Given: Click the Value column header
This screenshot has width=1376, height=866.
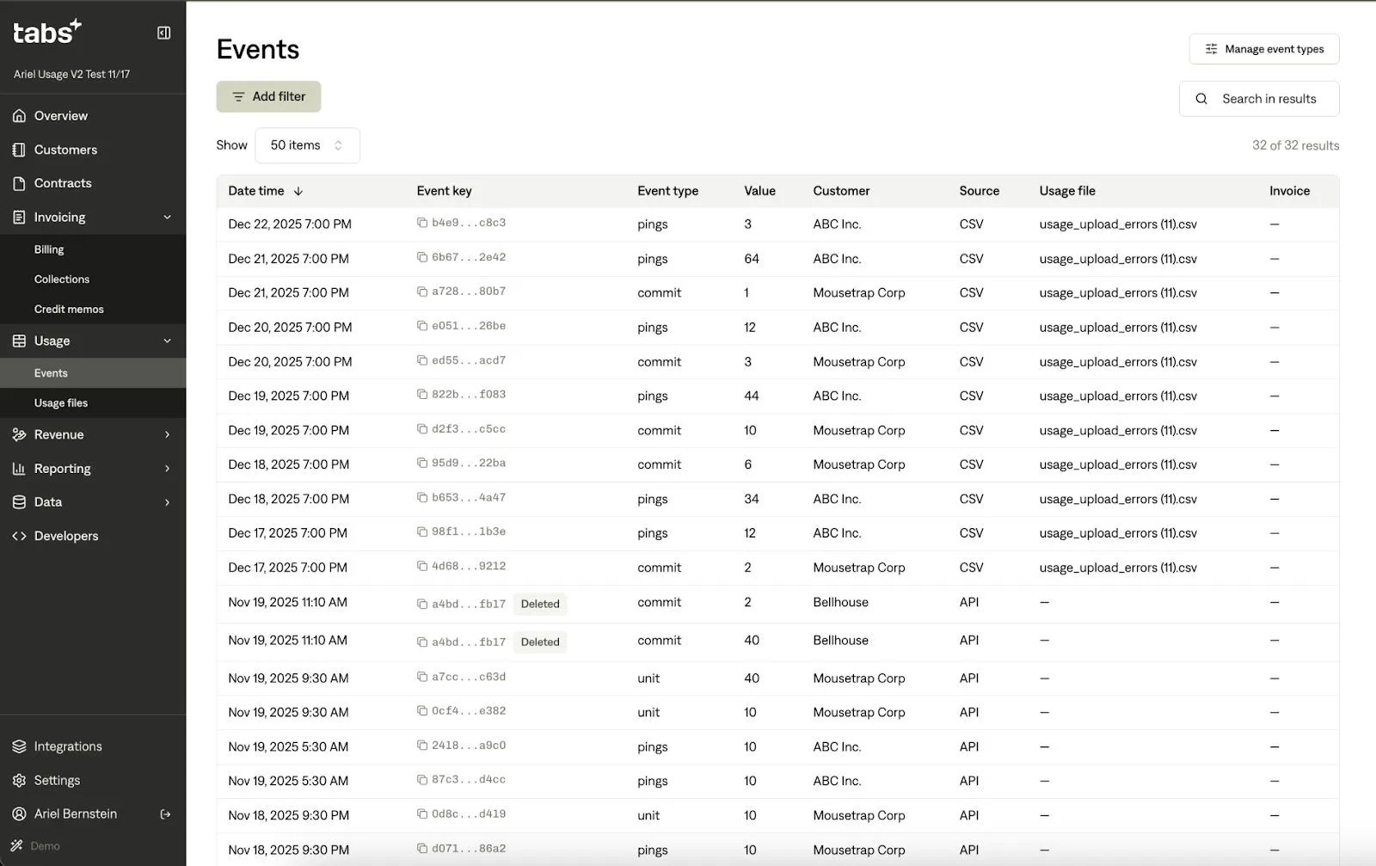Looking at the screenshot, I should point(759,191).
